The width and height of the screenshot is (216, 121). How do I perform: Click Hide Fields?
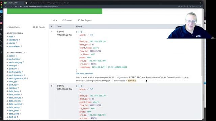[14, 27]
